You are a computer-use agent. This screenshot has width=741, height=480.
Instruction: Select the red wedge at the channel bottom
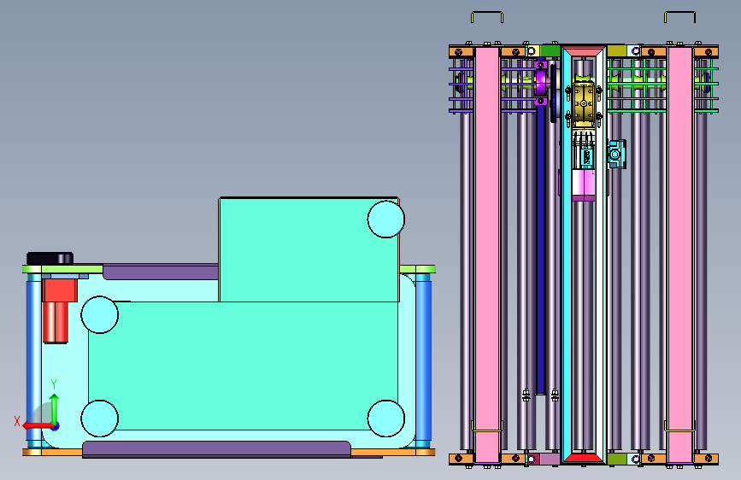click(x=584, y=458)
